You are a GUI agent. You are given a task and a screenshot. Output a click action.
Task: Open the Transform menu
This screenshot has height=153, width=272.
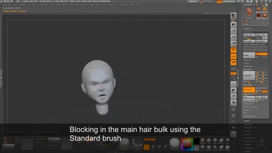124,5
